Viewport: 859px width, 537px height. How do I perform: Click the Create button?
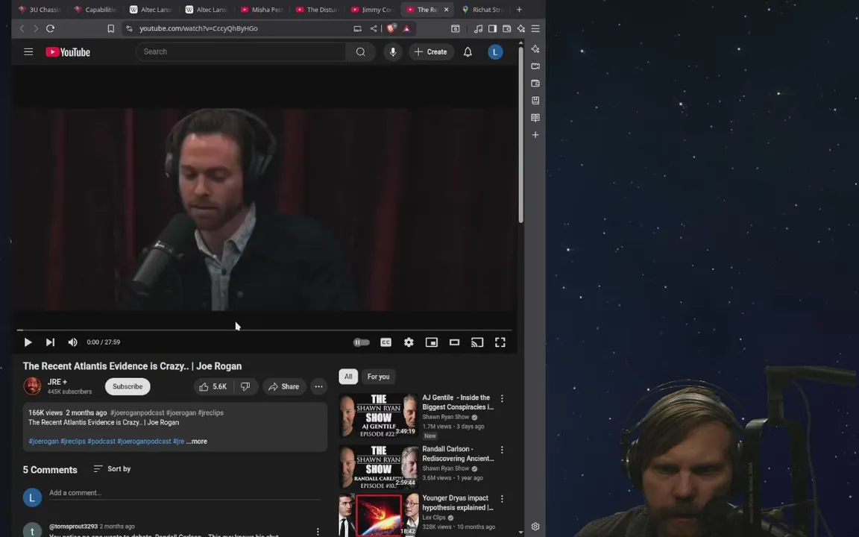tap(431, 51)
